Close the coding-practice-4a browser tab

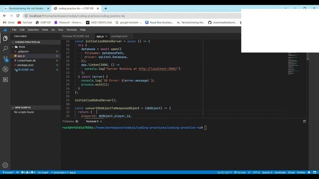click(98, 8)
